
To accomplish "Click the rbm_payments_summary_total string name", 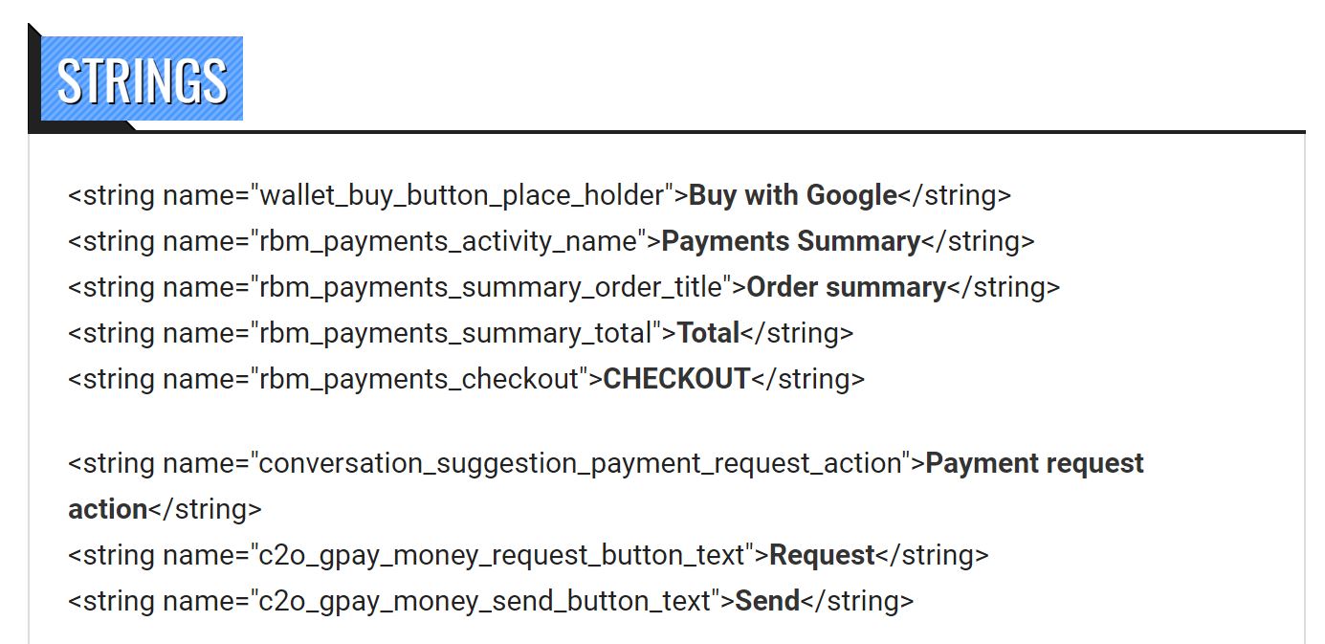I will click(455, 333).
